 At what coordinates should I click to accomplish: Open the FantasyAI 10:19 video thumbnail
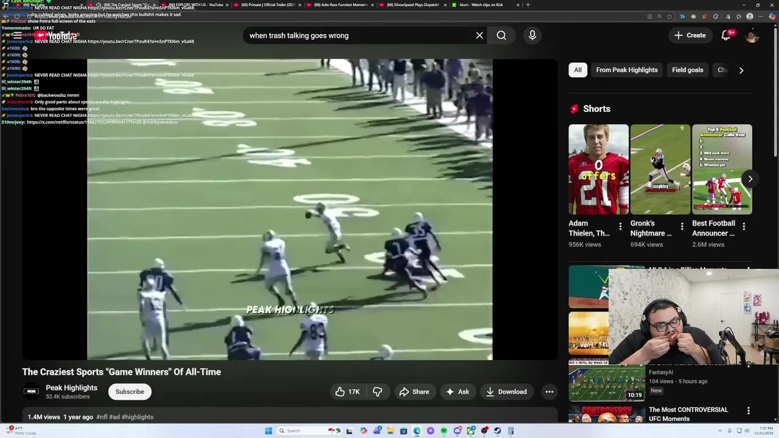click(x=607, y=383)
